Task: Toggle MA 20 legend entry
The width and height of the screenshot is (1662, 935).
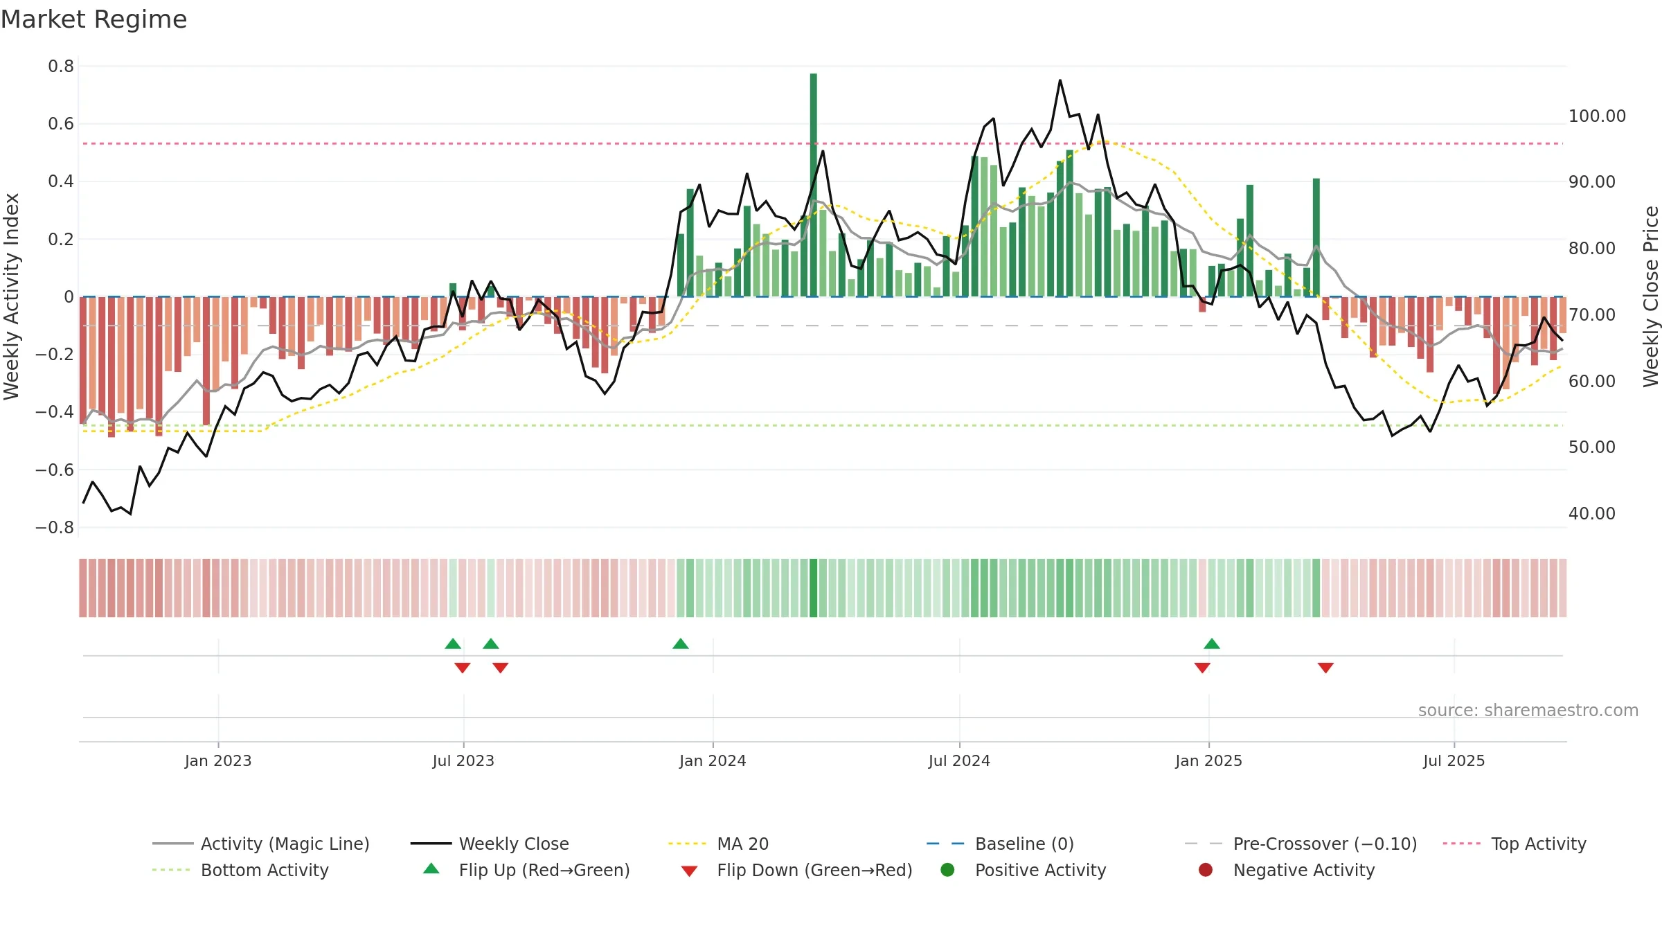Action: 718,844
